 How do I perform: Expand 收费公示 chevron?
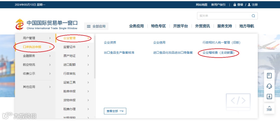tap(50, 73)
